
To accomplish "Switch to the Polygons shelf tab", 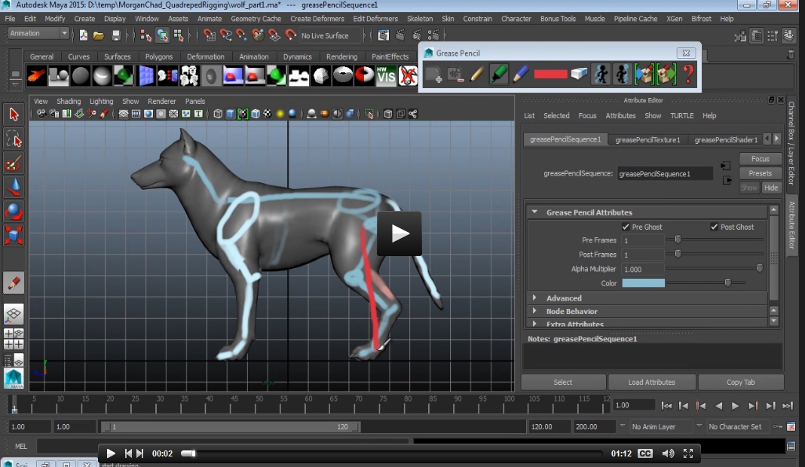I will coord(158,56).
